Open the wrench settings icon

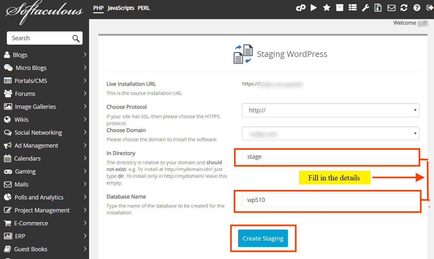pos(365,7)
